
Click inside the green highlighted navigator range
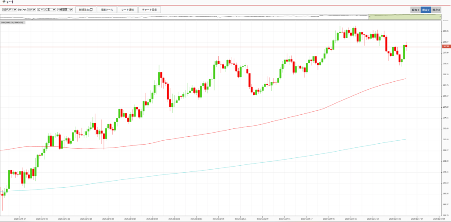[405, 17]
